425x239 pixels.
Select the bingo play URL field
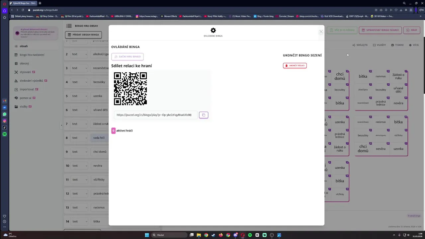coord(155,115)
